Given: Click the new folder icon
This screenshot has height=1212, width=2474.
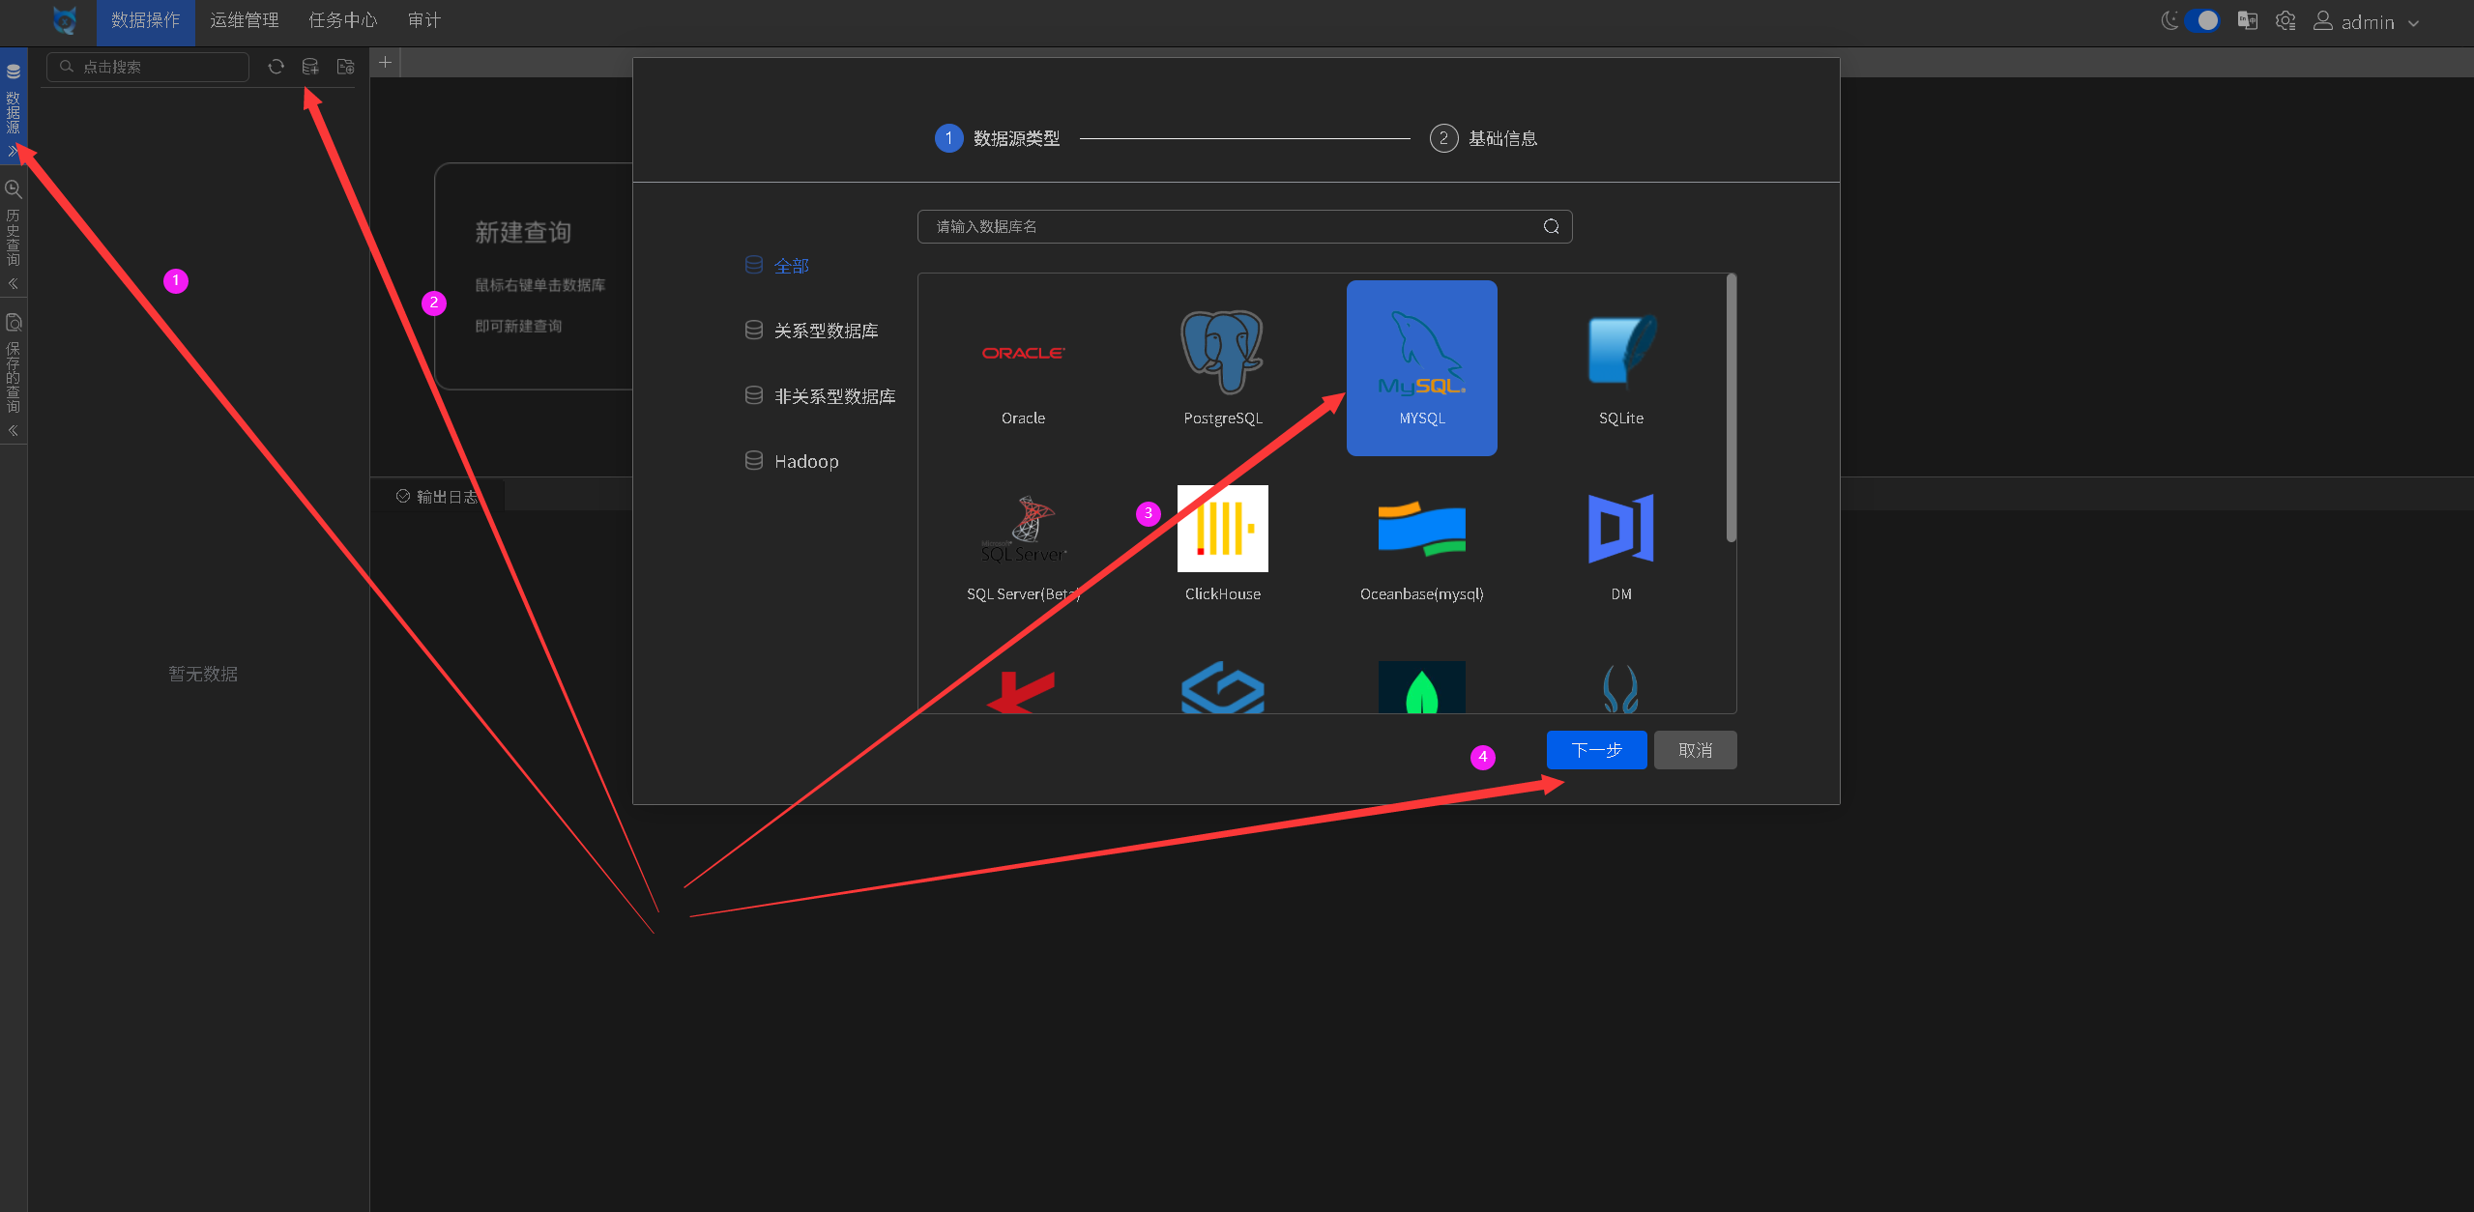Looking at the screenshot, I should click(345, 67).
